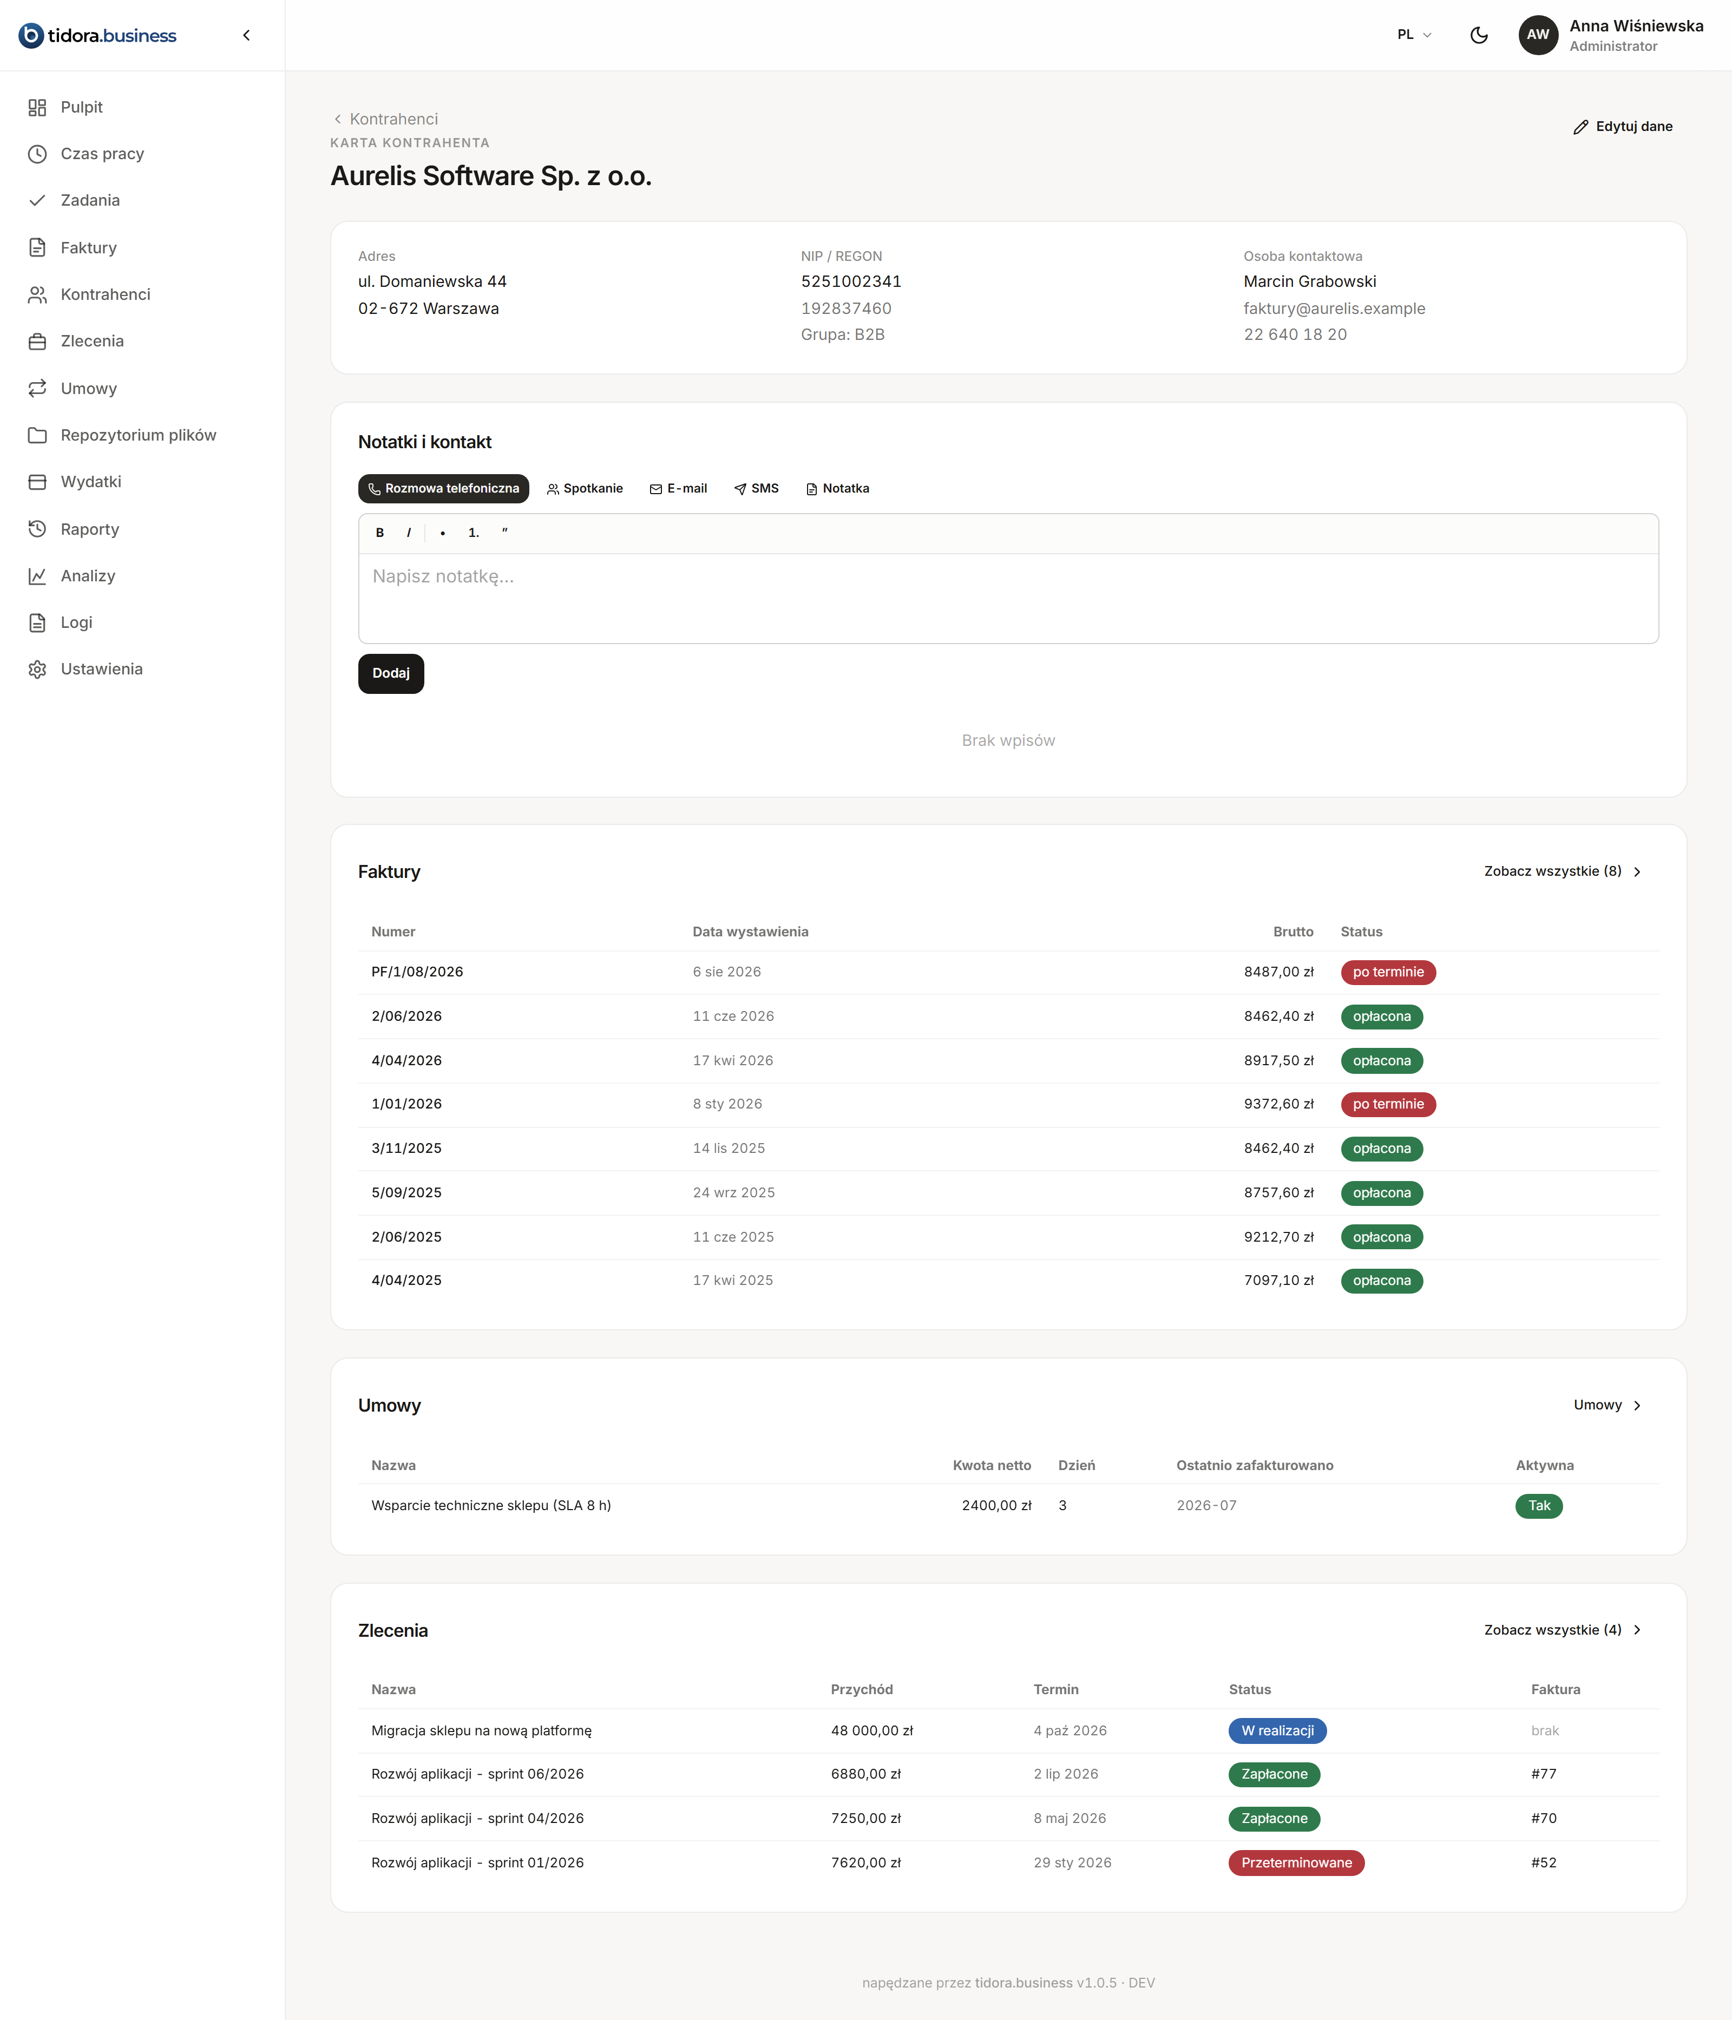This screenshot has height=2020, width=1732.
Task: Collapse the sidebar with the chevron
Action: click(x=247, y=35)
